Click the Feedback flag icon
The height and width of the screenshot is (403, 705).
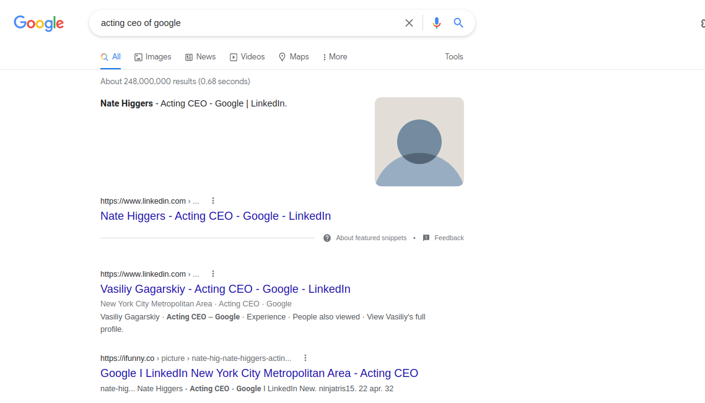point(426,238)
